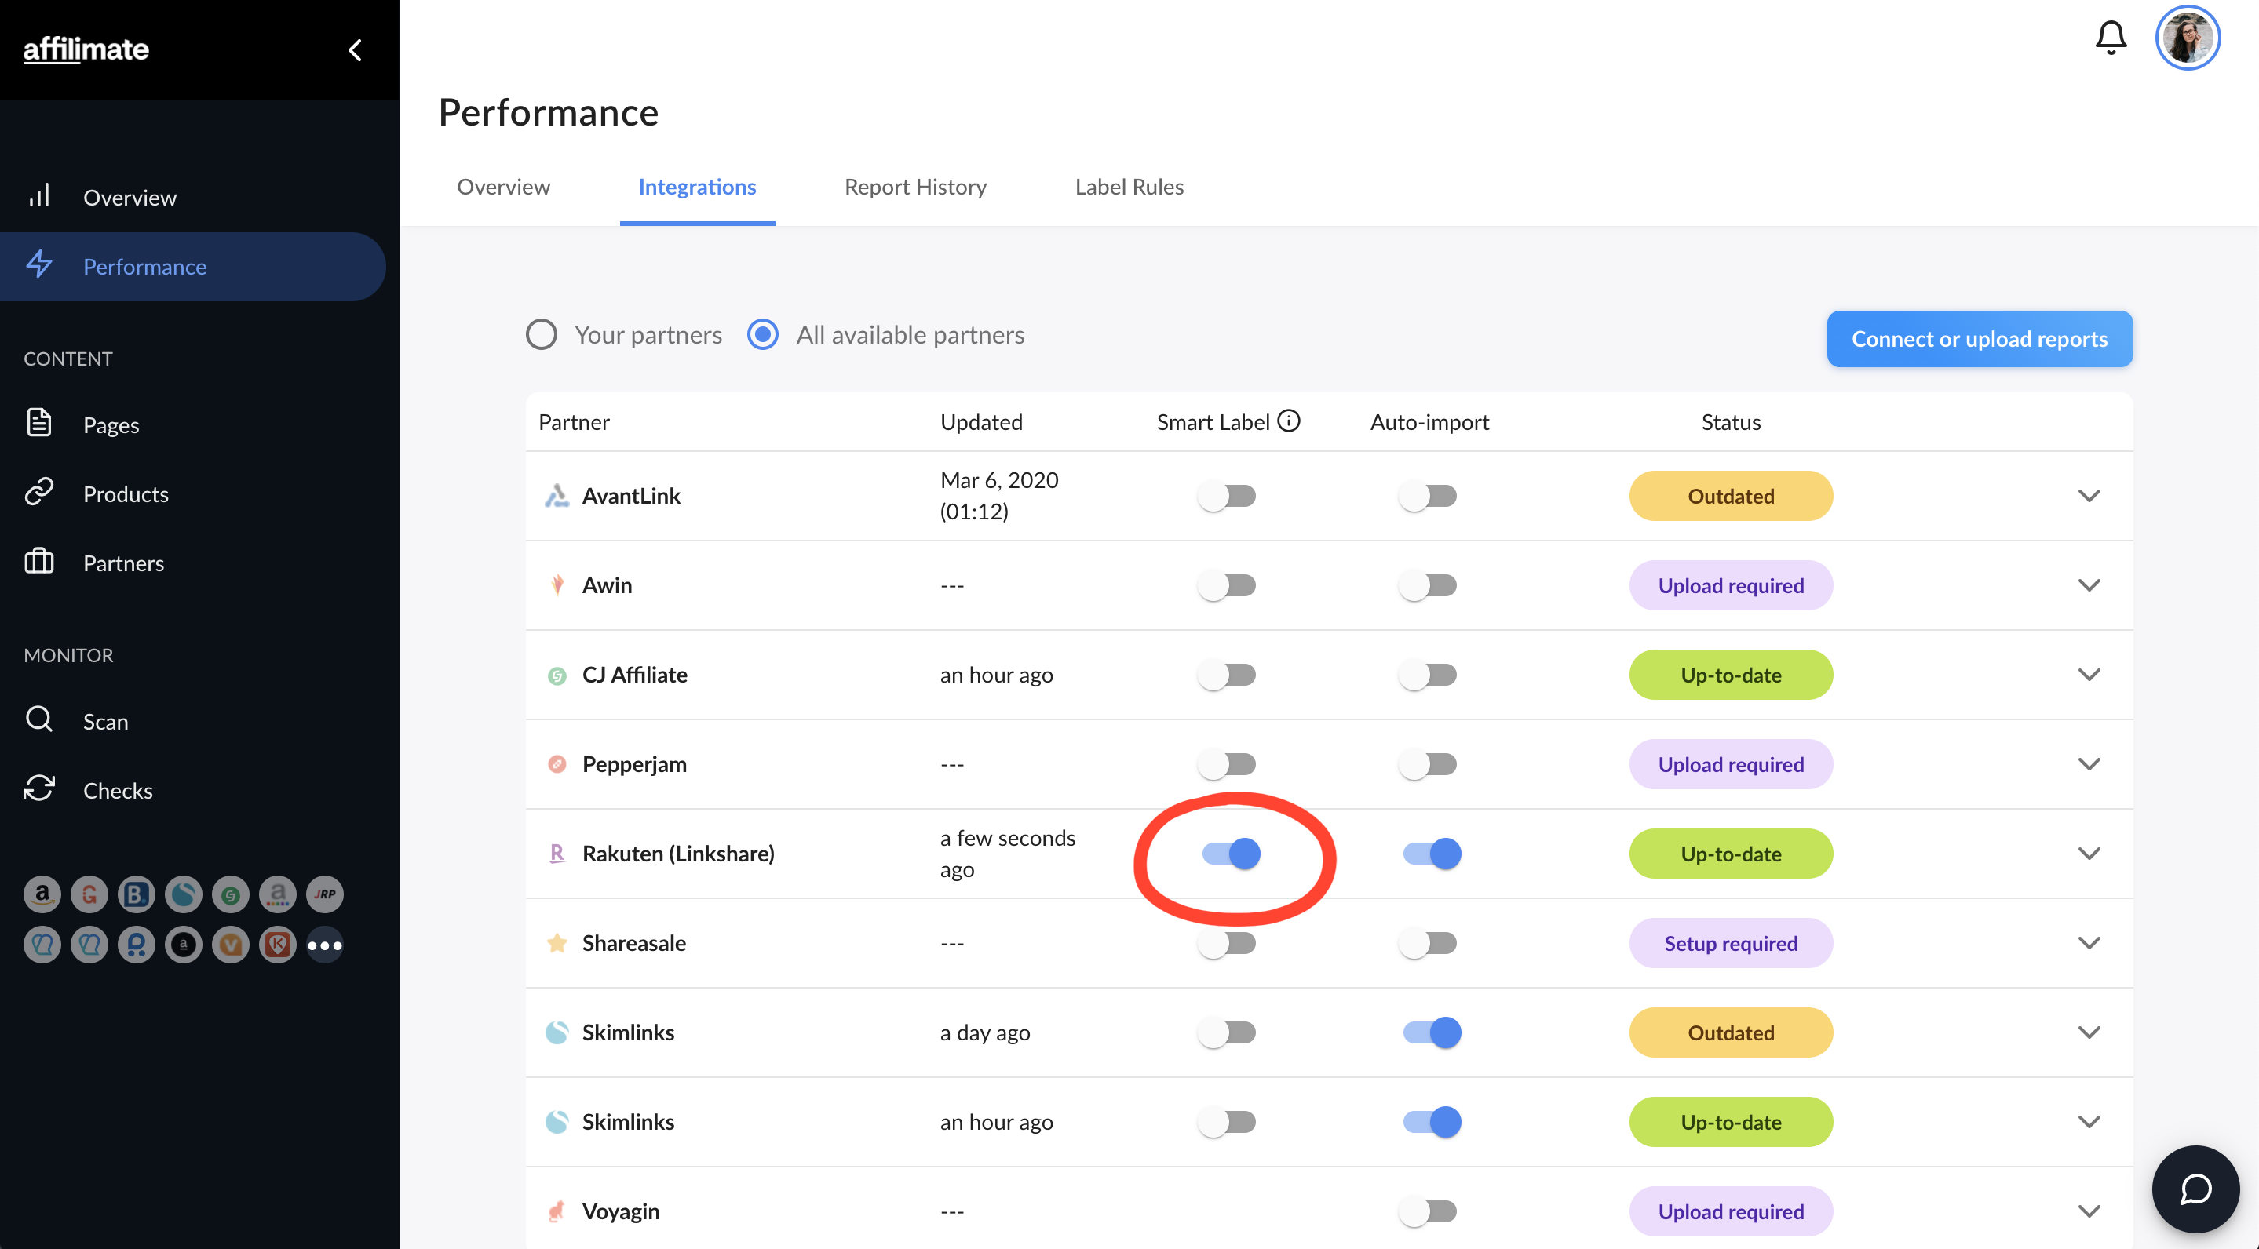Show more partners via three-dots icon
Screen dimensions: 2259x1249
pos(325,945)
